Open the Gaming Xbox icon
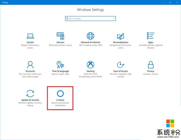The width and height of the screenshot is (181, 140). tap(90, 65)
